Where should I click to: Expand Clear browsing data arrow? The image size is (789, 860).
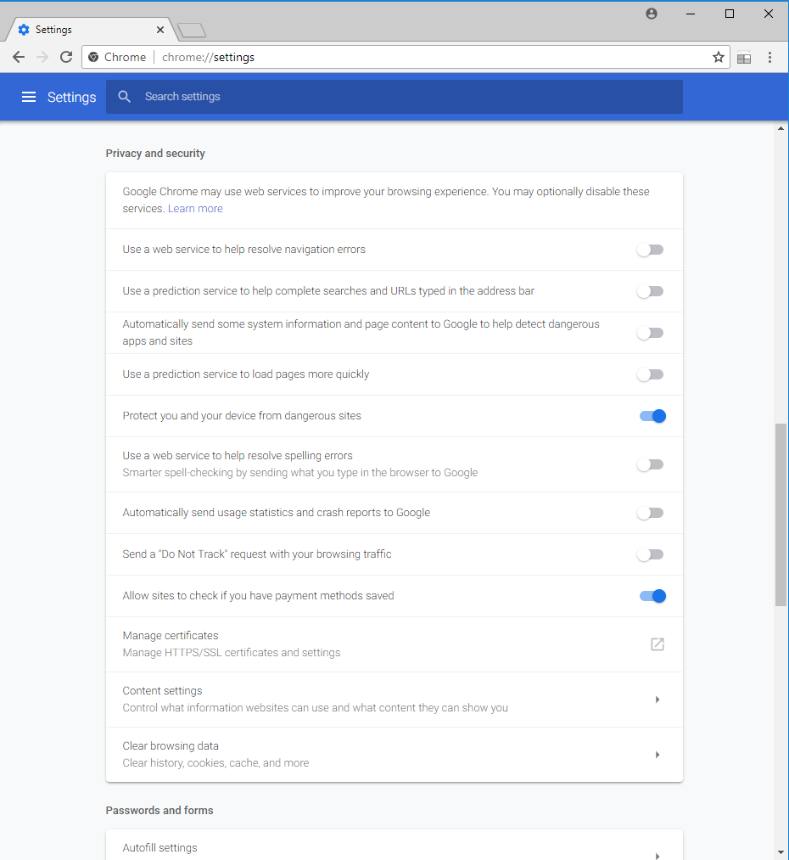pyautogui.click(x=657, y=755)
